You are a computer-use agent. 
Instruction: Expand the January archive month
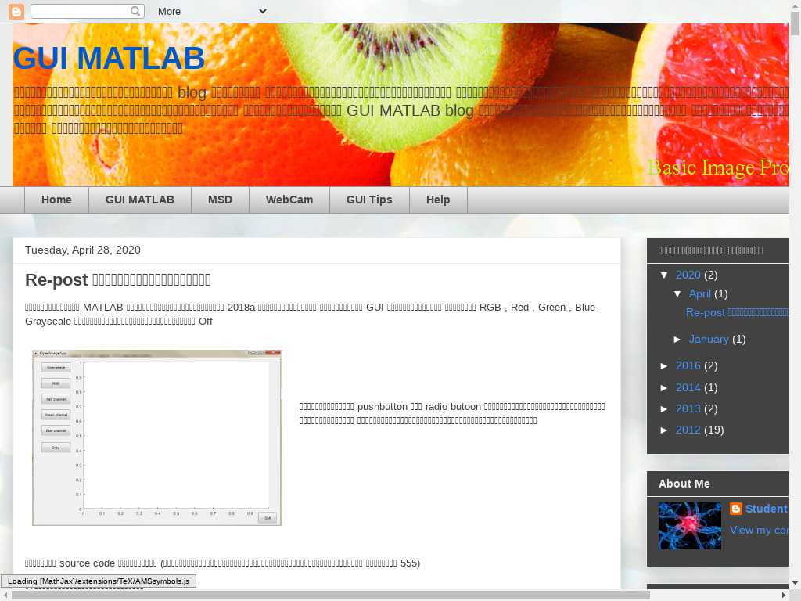[678, 339]
